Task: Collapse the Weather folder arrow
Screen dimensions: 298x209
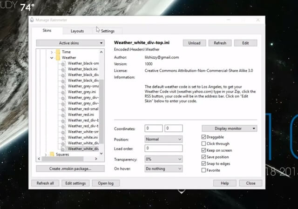Action: [x=52, y=58]
